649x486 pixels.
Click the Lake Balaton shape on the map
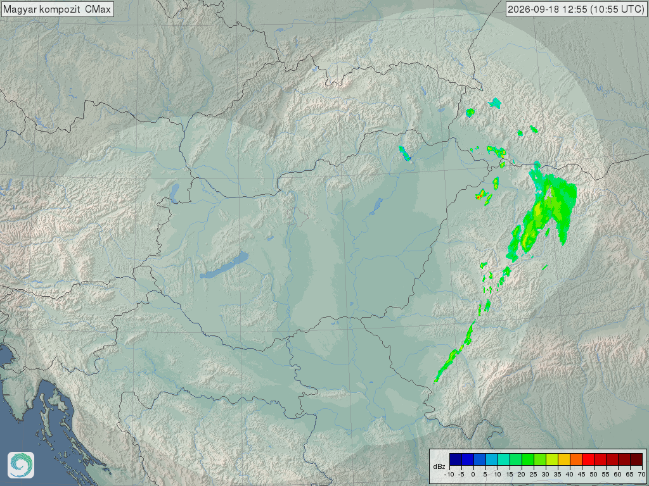click(x=224, y=265)
